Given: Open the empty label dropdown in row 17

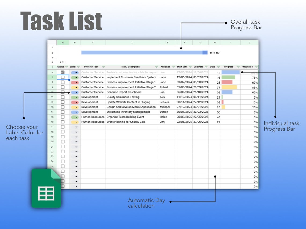Looking at the screenshot, I should click(75, 127).
